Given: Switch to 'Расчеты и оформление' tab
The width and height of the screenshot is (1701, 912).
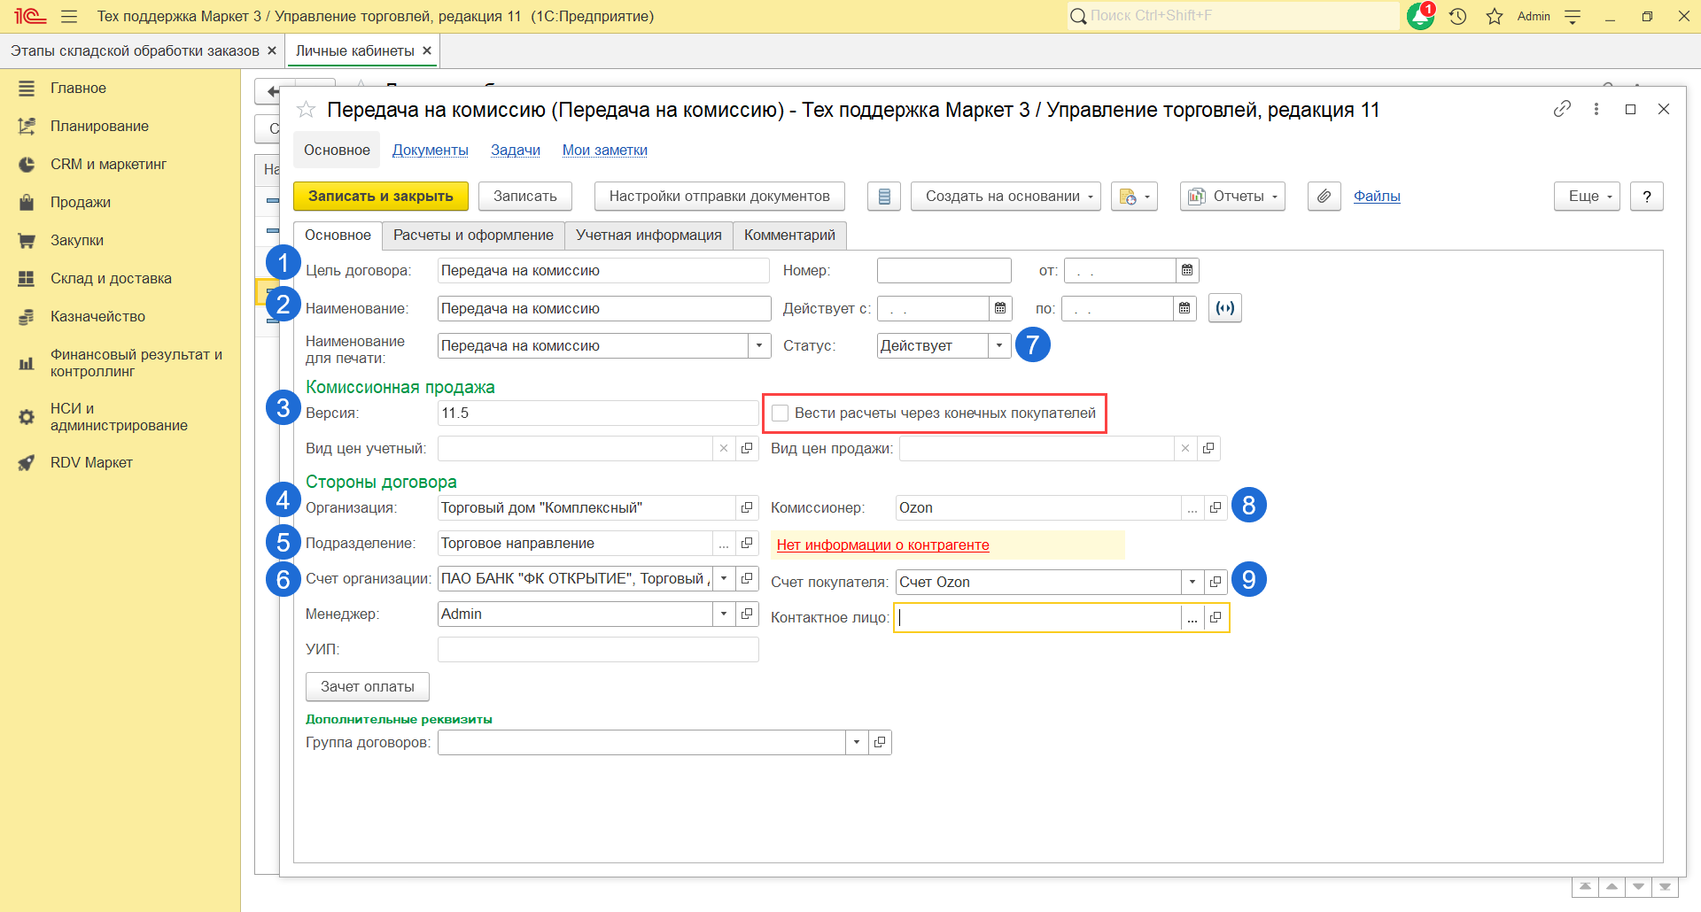Looking at the screenshot, I should pos(473,236).
